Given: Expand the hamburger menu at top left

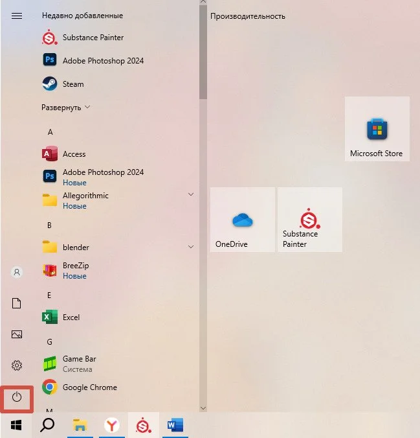Looking at the screenshot, I should tap(17, 16).
